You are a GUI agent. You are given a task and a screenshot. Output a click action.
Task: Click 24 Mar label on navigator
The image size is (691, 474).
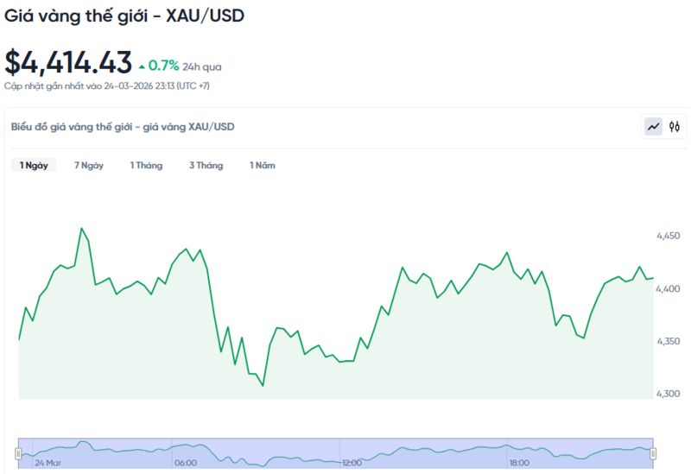coord(48,463)
